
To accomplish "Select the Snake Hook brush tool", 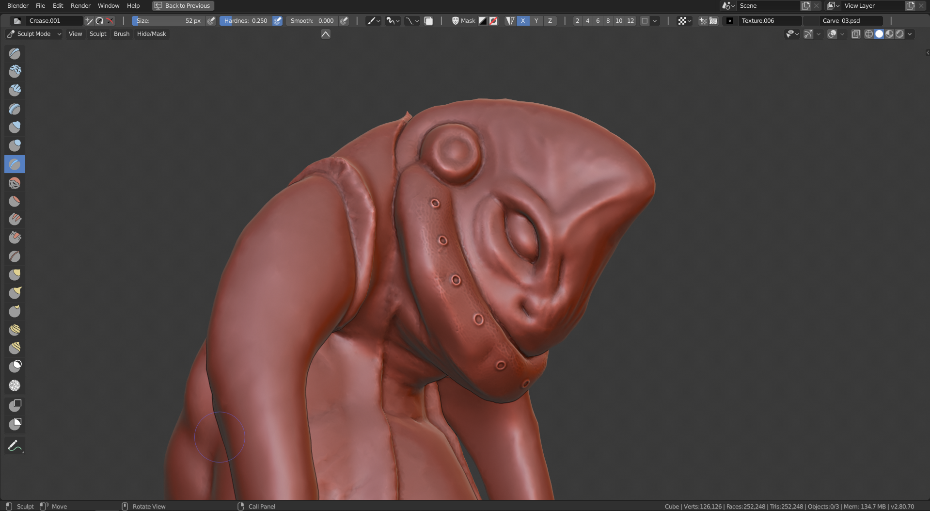I will (15, 293).
